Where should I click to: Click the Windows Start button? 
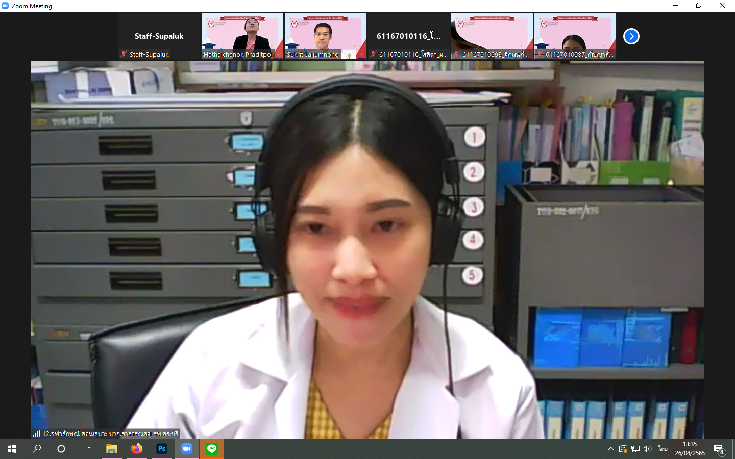(12, 449)
